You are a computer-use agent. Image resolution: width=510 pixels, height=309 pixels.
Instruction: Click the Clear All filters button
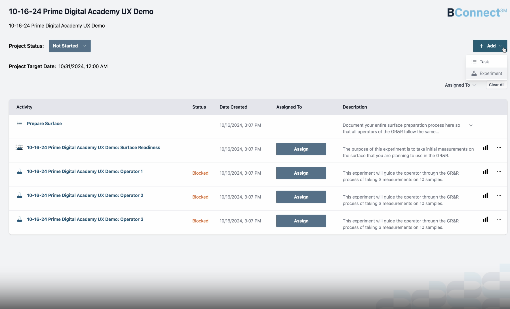[x=496, y=85]
